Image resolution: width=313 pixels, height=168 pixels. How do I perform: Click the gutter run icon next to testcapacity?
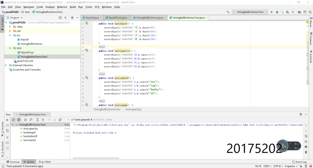click(87, 50)
